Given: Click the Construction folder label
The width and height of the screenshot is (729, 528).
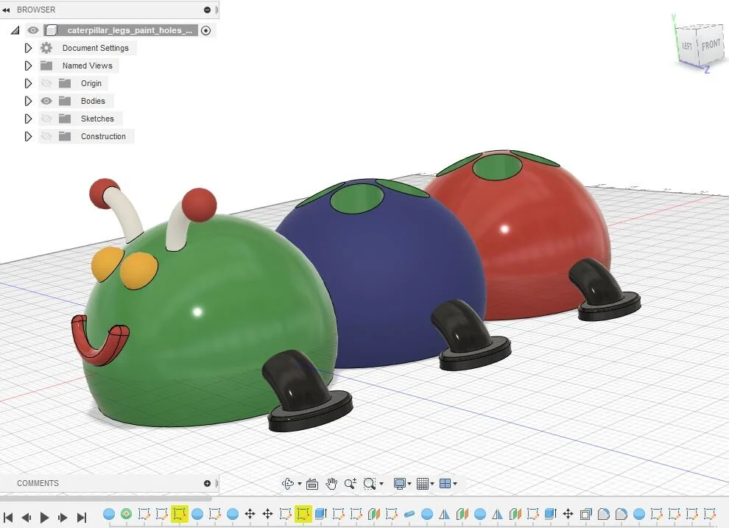Looking at the screenshot, I should coord(103,136).
